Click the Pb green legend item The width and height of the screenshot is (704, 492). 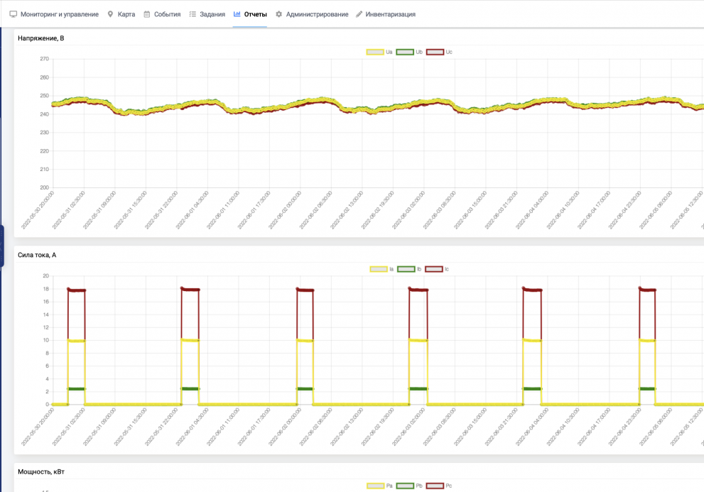pyautogui.click(x=408, y=486)
